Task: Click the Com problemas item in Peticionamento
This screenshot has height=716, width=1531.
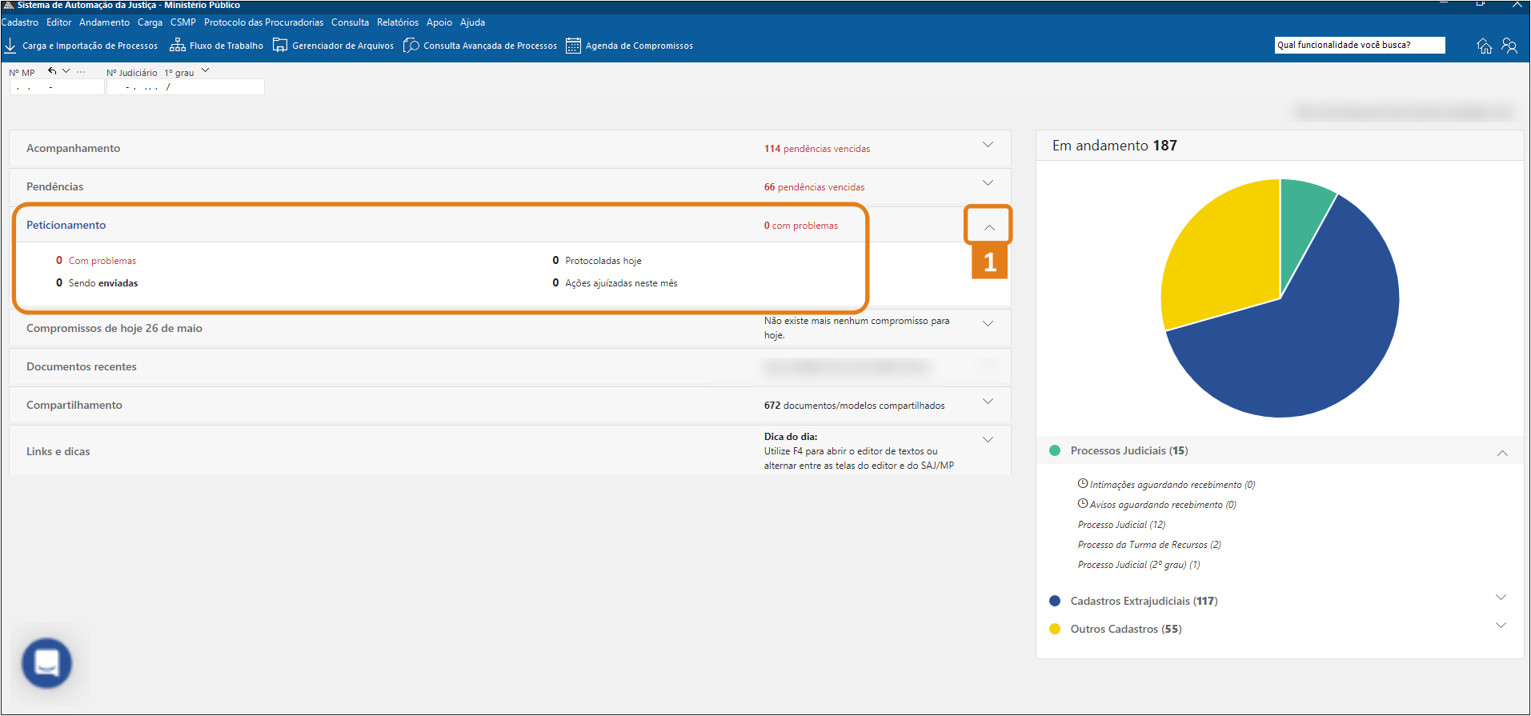Action: point(102,261)
